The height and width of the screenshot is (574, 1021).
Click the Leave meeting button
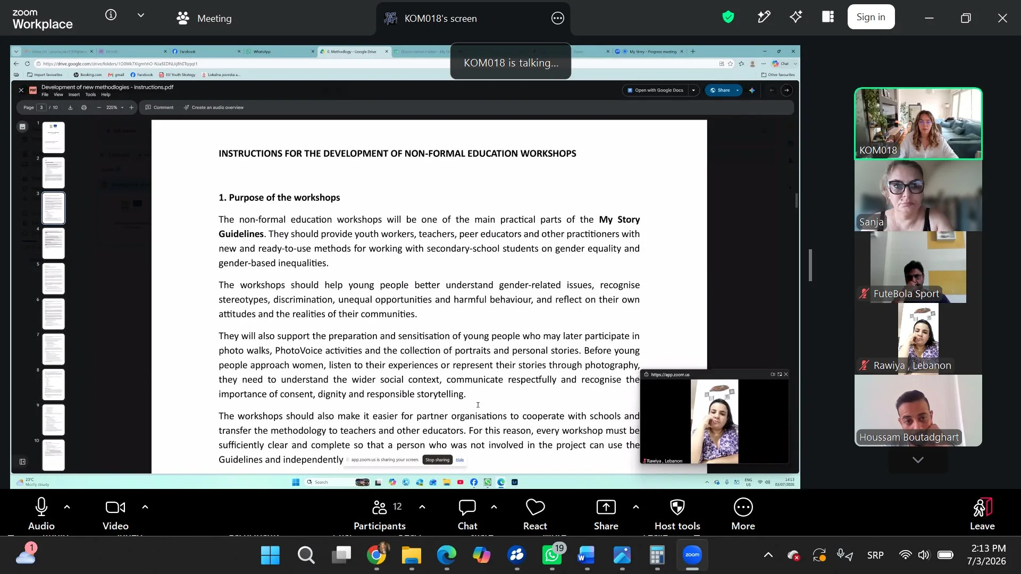982,513
